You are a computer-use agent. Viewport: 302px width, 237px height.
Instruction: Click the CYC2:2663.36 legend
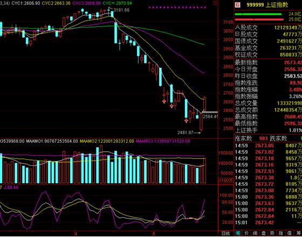(56, 3)
